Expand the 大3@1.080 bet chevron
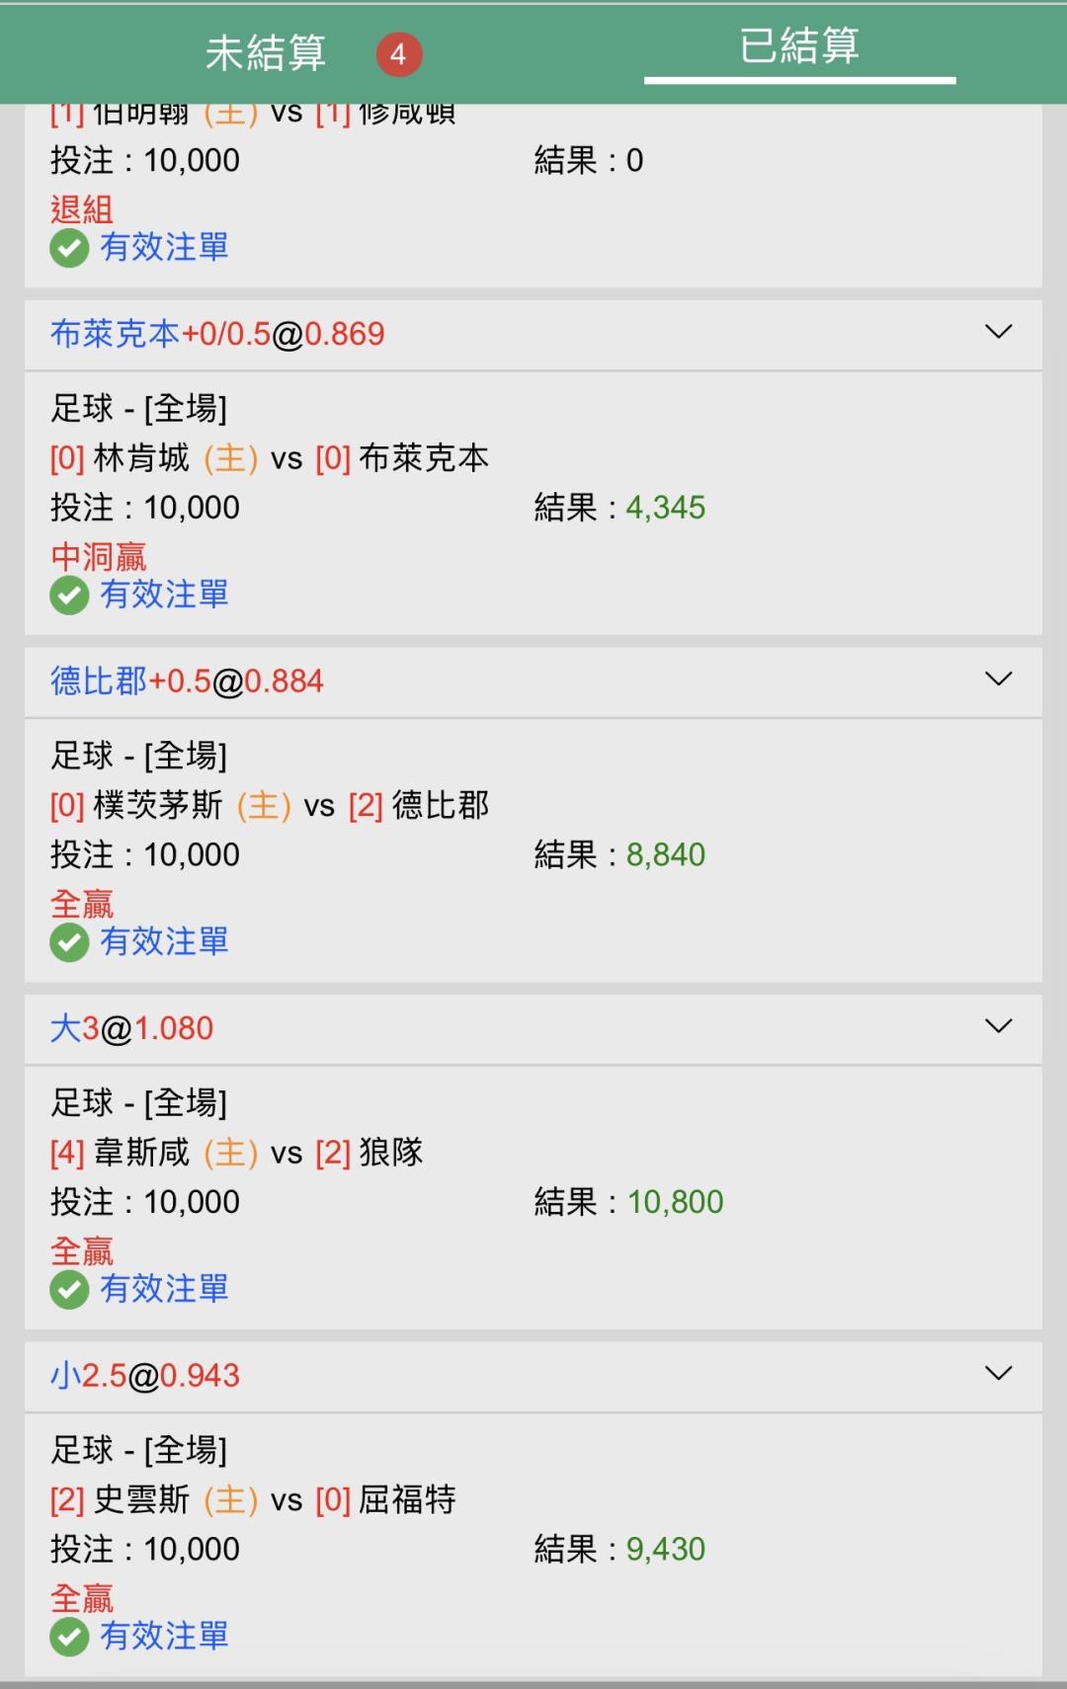 [999, 1026]
